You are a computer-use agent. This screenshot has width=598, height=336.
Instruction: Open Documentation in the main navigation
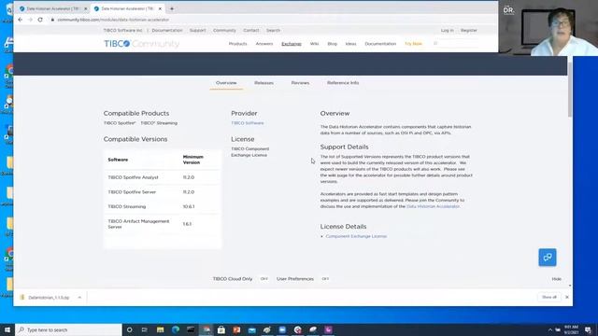[380, 44]
